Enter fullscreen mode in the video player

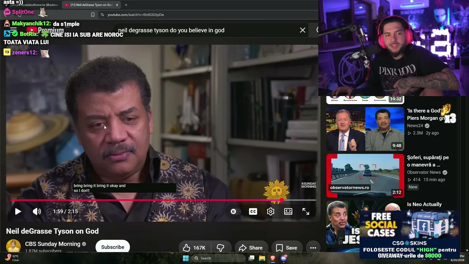click(x=306, y=212)
